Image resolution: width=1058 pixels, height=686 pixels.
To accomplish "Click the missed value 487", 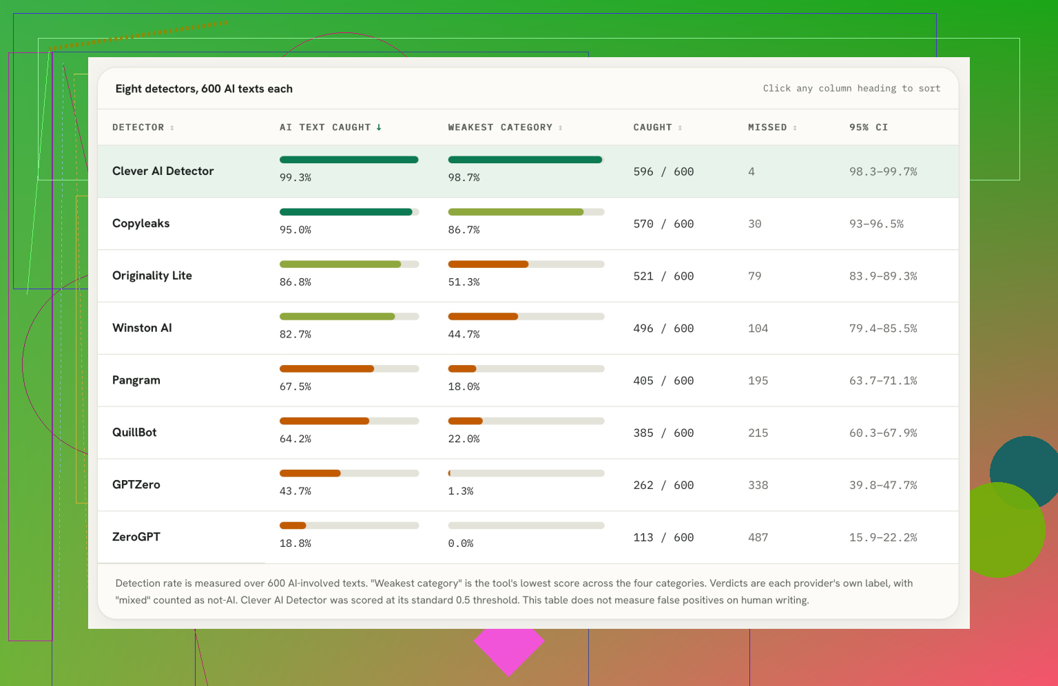I will point(758,538).
